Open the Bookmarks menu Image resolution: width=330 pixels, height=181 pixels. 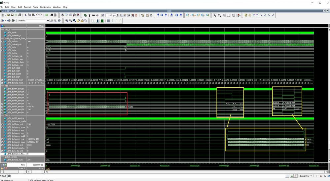(x=45, y=7)
